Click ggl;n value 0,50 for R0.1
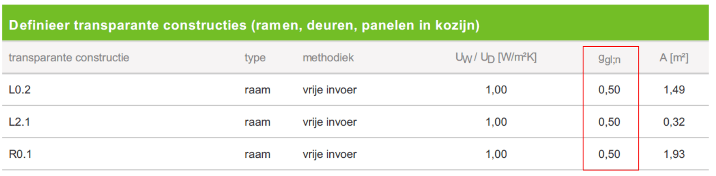This screenshot has width=716, height=176. pos(610,154)
